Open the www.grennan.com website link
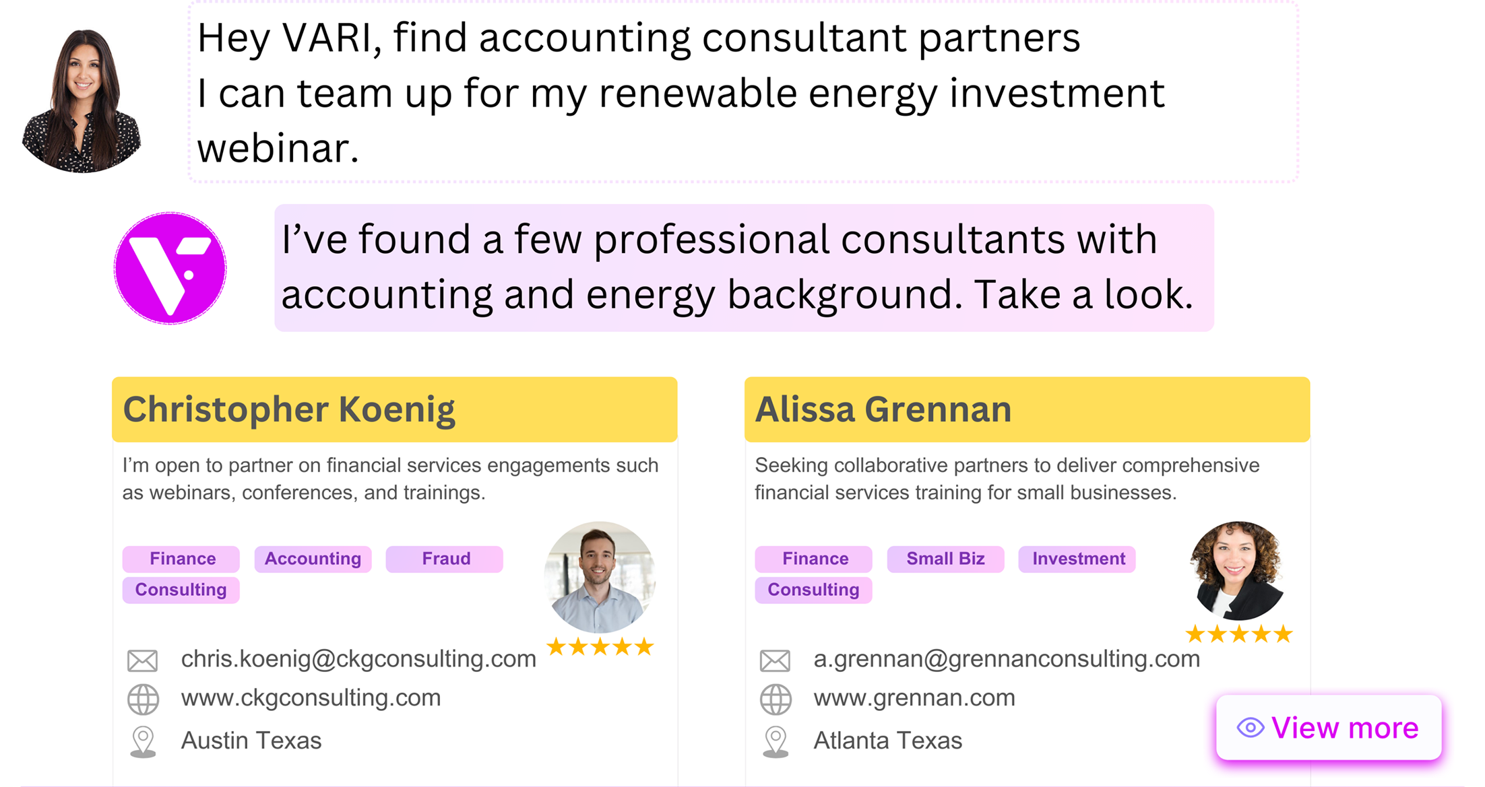1485x787 pixels. pyautogui.click(x=914, y=698)
